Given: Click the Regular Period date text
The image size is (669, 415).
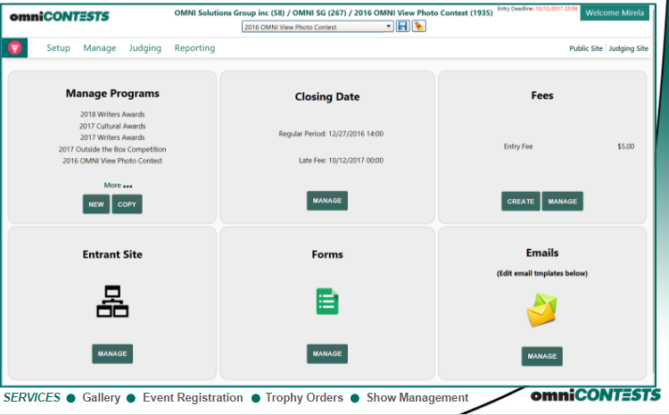Looking at the screenshot, I should pyautogui.click(x=331, y=134).
